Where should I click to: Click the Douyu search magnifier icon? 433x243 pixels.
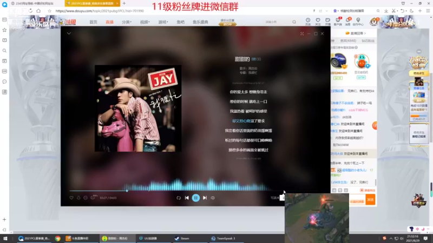(x=294, y=22)
